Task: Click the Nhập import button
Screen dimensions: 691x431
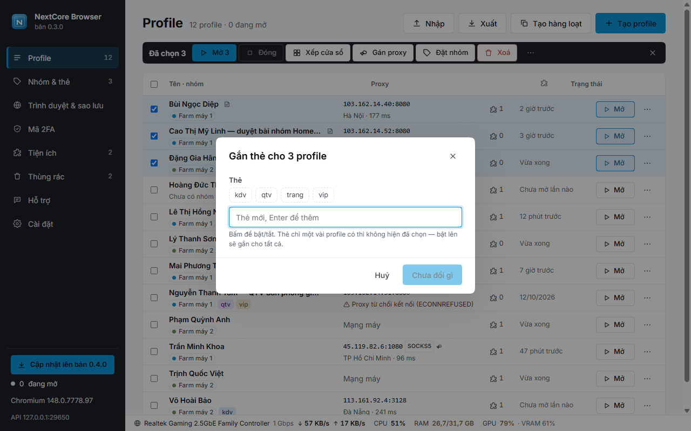Action: pyautogui.click(x=429, y=23)
